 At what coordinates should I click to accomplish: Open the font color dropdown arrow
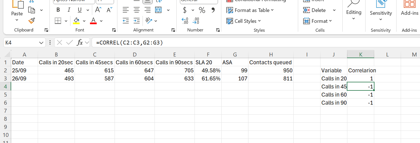(x=101, y=21)
